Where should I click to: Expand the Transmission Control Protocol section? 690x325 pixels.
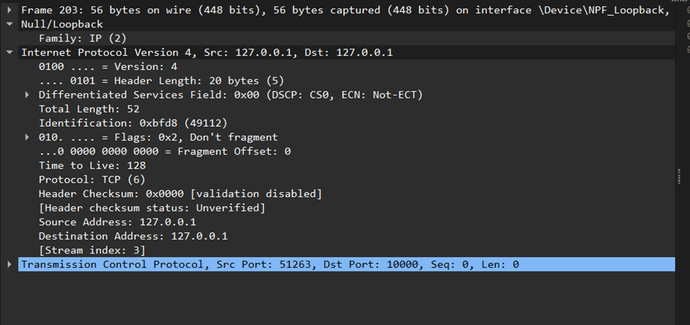9,264
